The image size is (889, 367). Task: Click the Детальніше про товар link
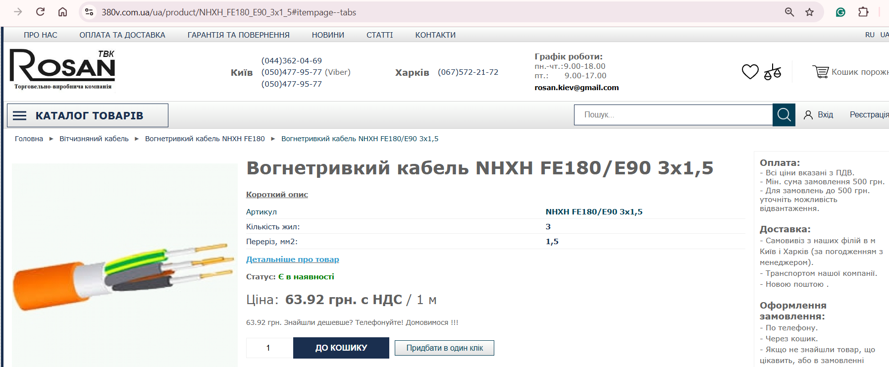pyautogui.click(x=293, y=259)
